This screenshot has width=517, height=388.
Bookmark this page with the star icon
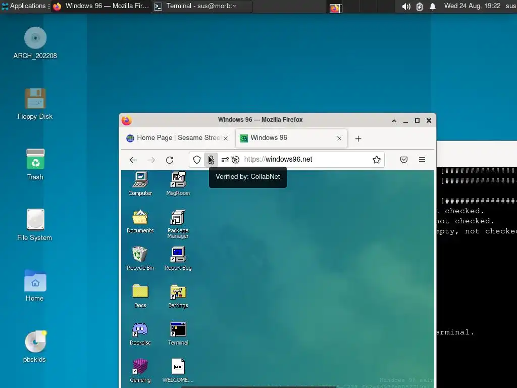point(377,160)
